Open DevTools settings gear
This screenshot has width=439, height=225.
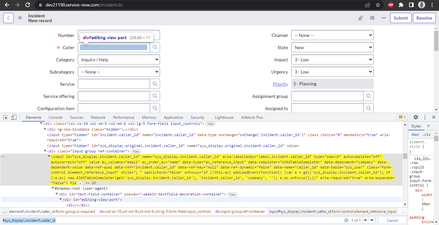tap(416, 117)
